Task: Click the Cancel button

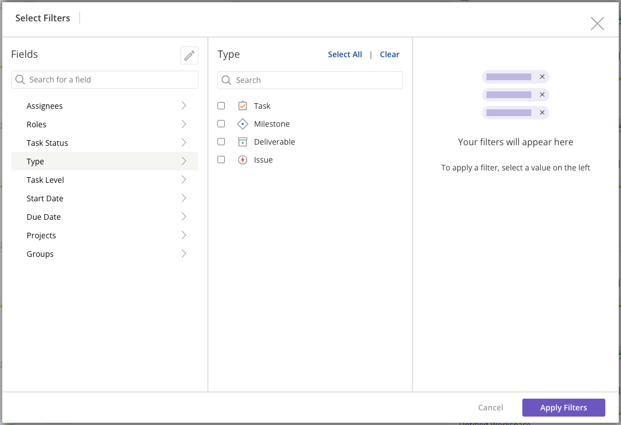Action: coord(490,408)
